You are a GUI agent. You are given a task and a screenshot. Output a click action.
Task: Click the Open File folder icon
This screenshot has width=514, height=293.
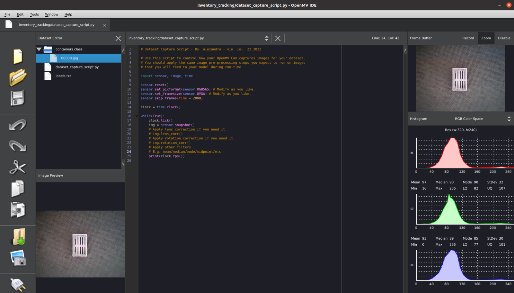click(18, 77)
